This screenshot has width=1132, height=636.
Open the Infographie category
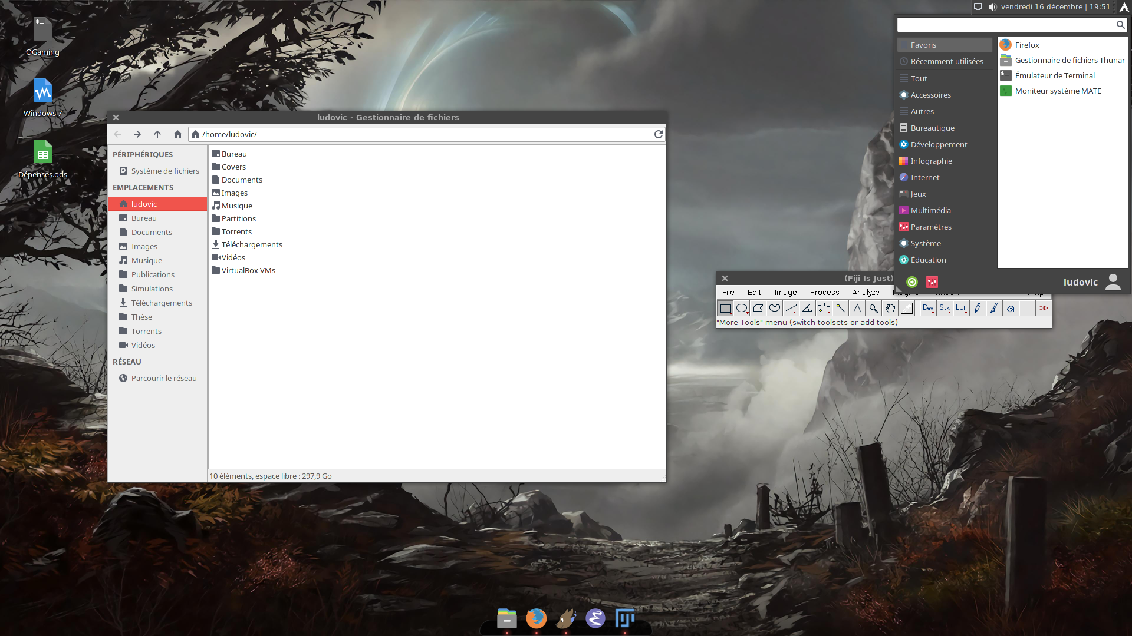945,161
